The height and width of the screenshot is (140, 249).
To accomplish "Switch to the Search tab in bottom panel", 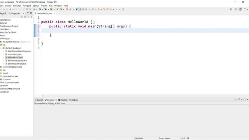I will click(39, 100).
